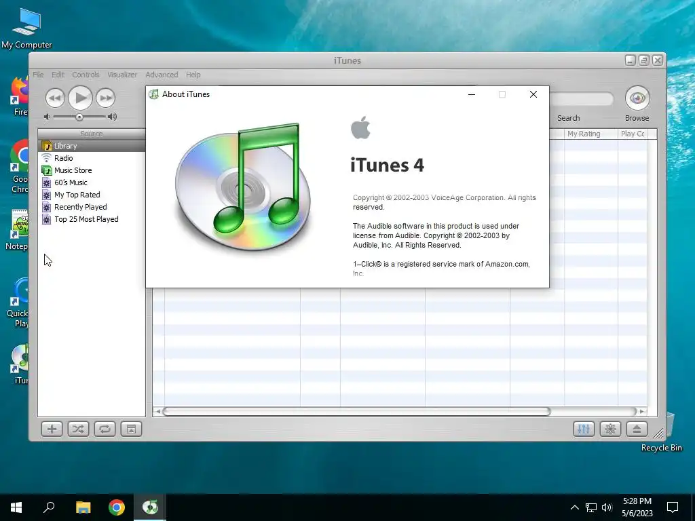Image resolution: width=695 pixels, height=521 pixels.
Task: Select the 60's Music smart playlist
Action: pos(92,182)
